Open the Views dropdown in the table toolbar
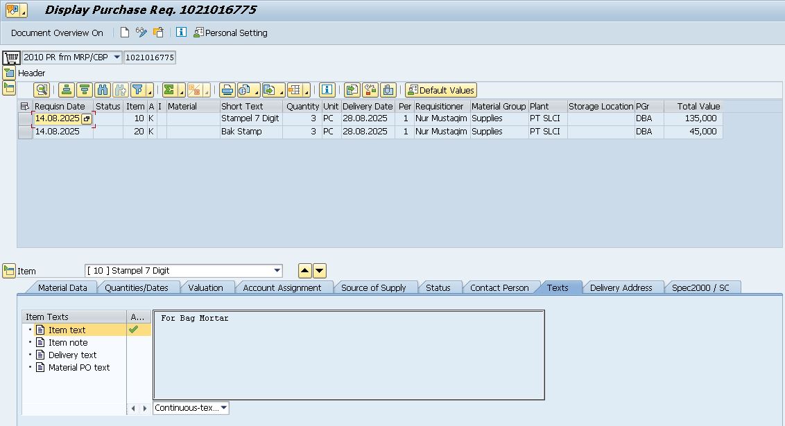The height and width of the screenshot is (426, 785). [x=248, y=90]
